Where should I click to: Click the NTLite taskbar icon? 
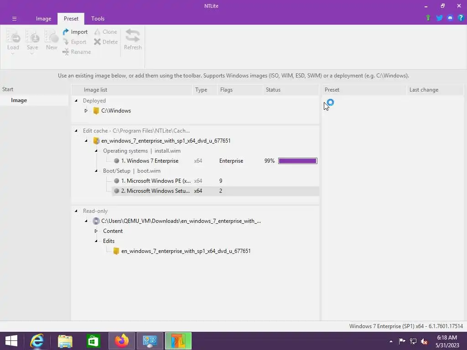click(178, 341)
